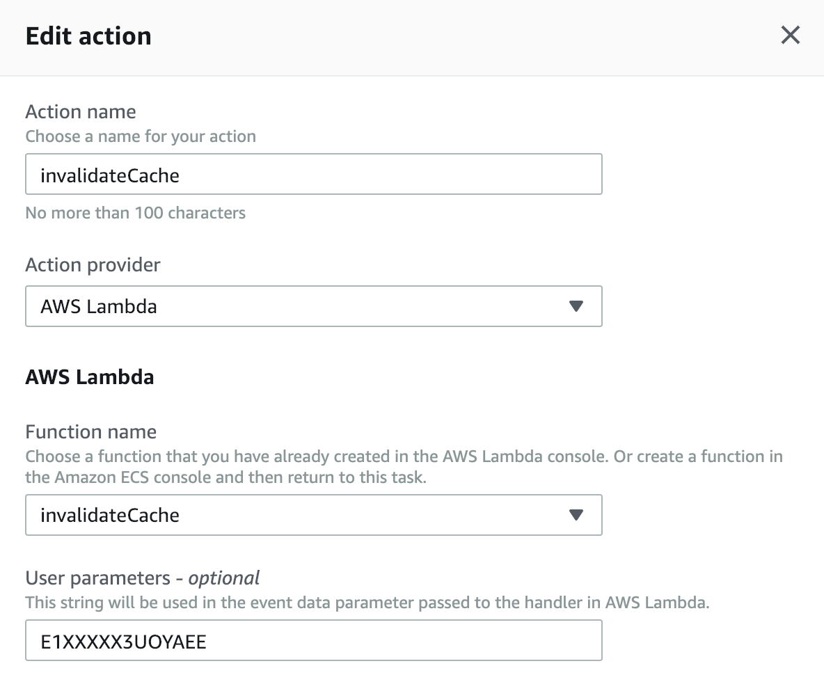Close the Edit action dialog
824x675 pixels.
(790, 35)
